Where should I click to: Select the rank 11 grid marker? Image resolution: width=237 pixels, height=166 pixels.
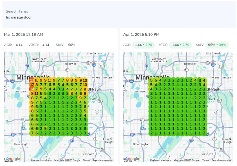point(37,93)
